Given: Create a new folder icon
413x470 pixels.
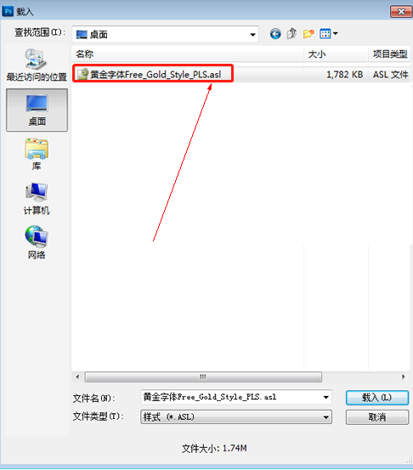Looking at the screenshot, I should click(x=308, y=34).
